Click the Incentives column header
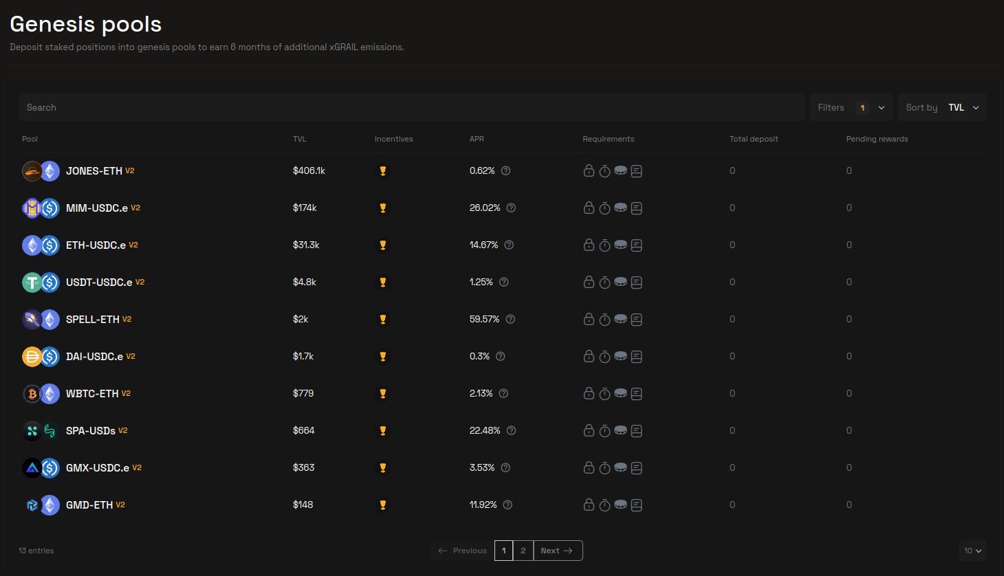The width and height of the screenshot is (1004, 576). coord(394,139)
